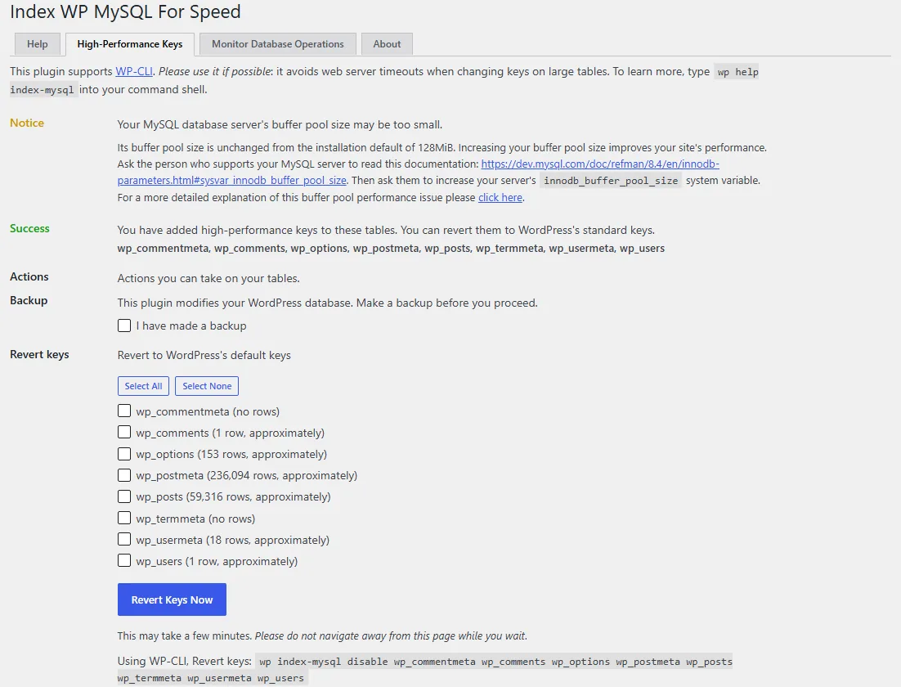
Task: Check 'I have made a backup'
Action: [124, 326]
